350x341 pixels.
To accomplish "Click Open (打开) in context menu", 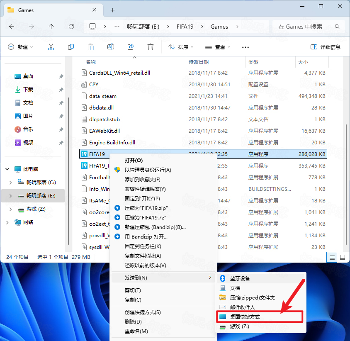I will 164,161.
